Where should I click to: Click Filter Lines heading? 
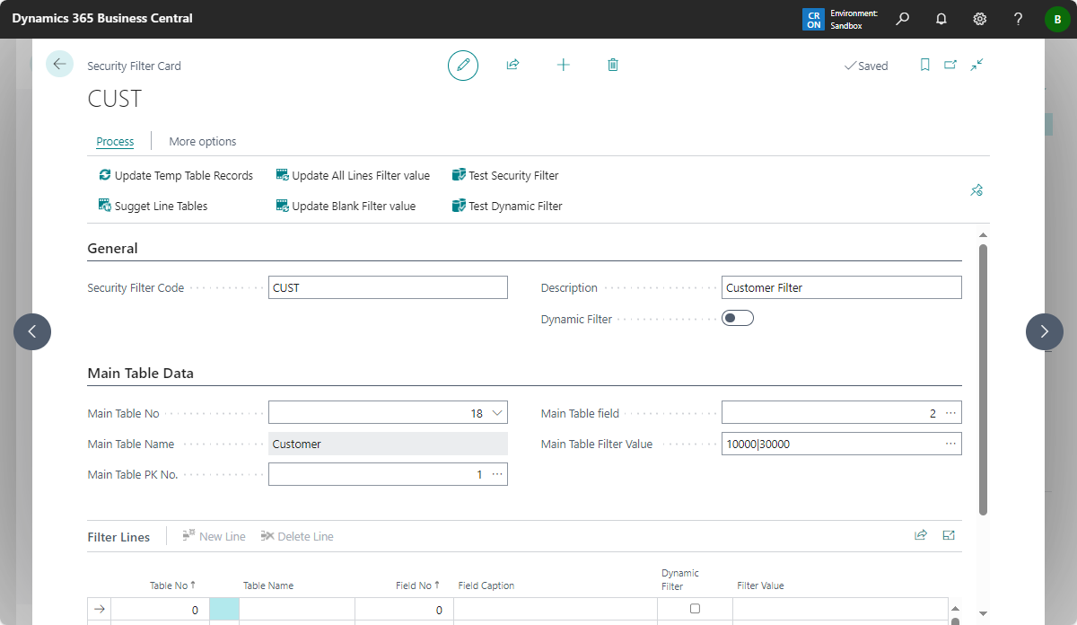118,536
